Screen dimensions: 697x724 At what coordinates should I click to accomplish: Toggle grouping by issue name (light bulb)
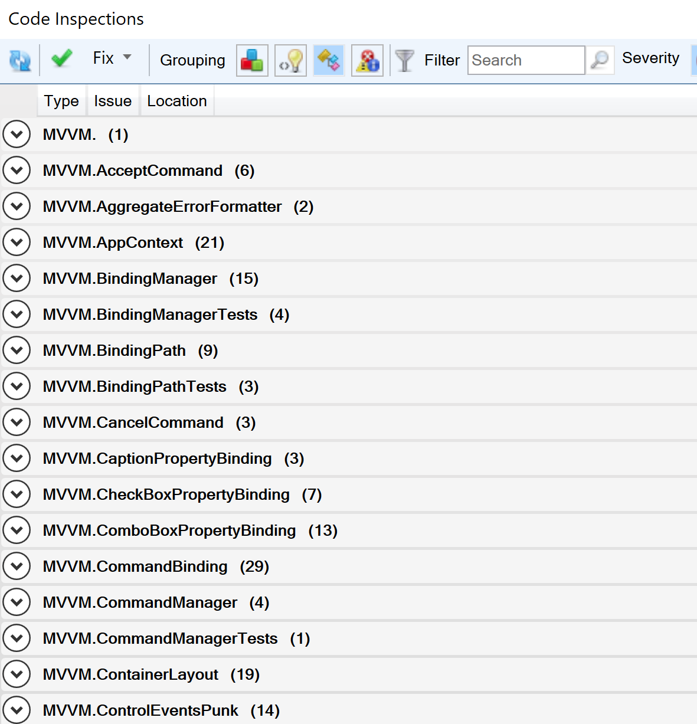coord(290,60)
